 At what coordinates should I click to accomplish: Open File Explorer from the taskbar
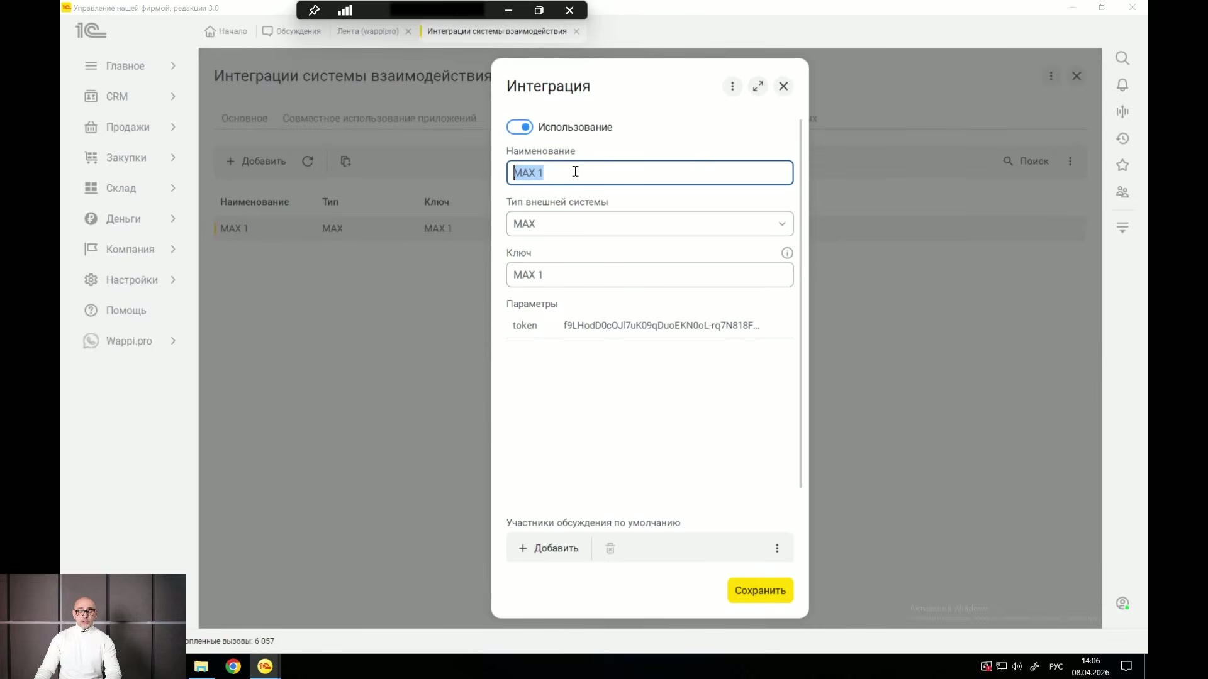(x=201, y=666)
